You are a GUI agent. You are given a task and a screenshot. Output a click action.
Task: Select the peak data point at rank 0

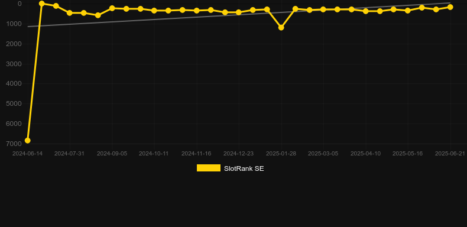(42, 4)
